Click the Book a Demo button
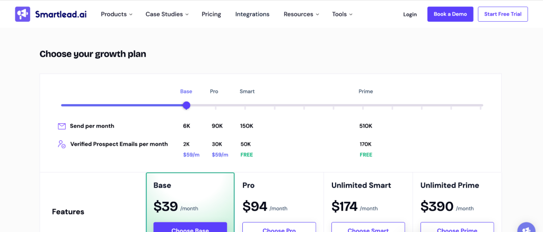The height and width of the screenshot is (232, 543). click(x=450, y=14)
